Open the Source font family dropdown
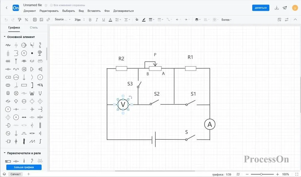 coord(62,20)
